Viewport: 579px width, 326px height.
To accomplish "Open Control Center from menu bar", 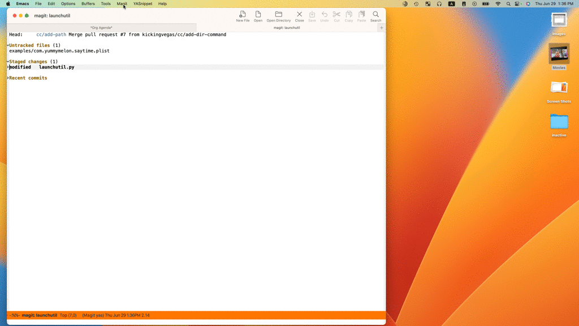I will point(518,4).
